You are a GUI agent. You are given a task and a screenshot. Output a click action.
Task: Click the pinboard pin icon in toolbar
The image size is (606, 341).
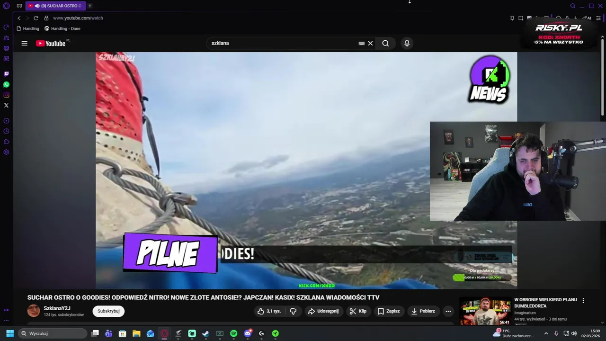[x=512, y=18]
